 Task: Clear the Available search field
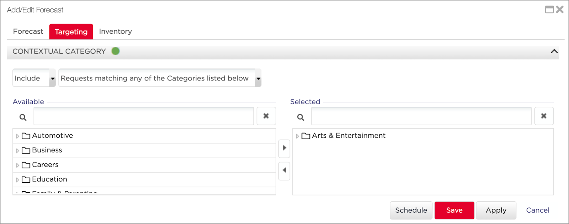[266, 116]
